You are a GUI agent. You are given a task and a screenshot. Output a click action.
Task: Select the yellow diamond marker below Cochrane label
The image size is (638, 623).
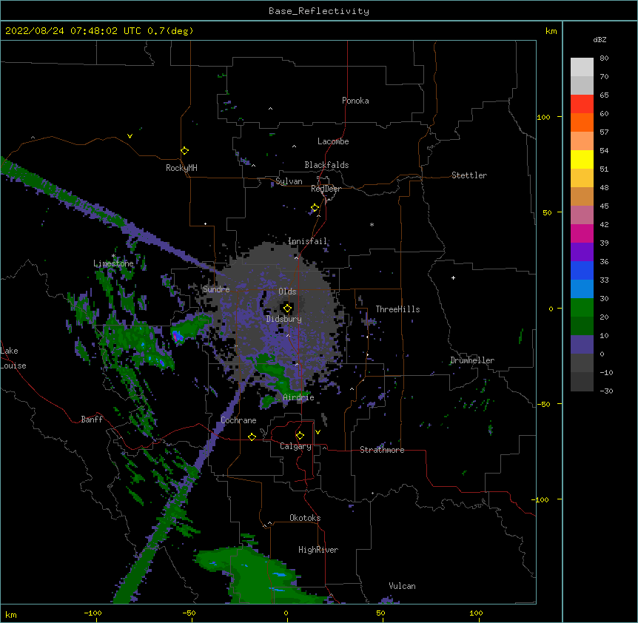(252, 437)
